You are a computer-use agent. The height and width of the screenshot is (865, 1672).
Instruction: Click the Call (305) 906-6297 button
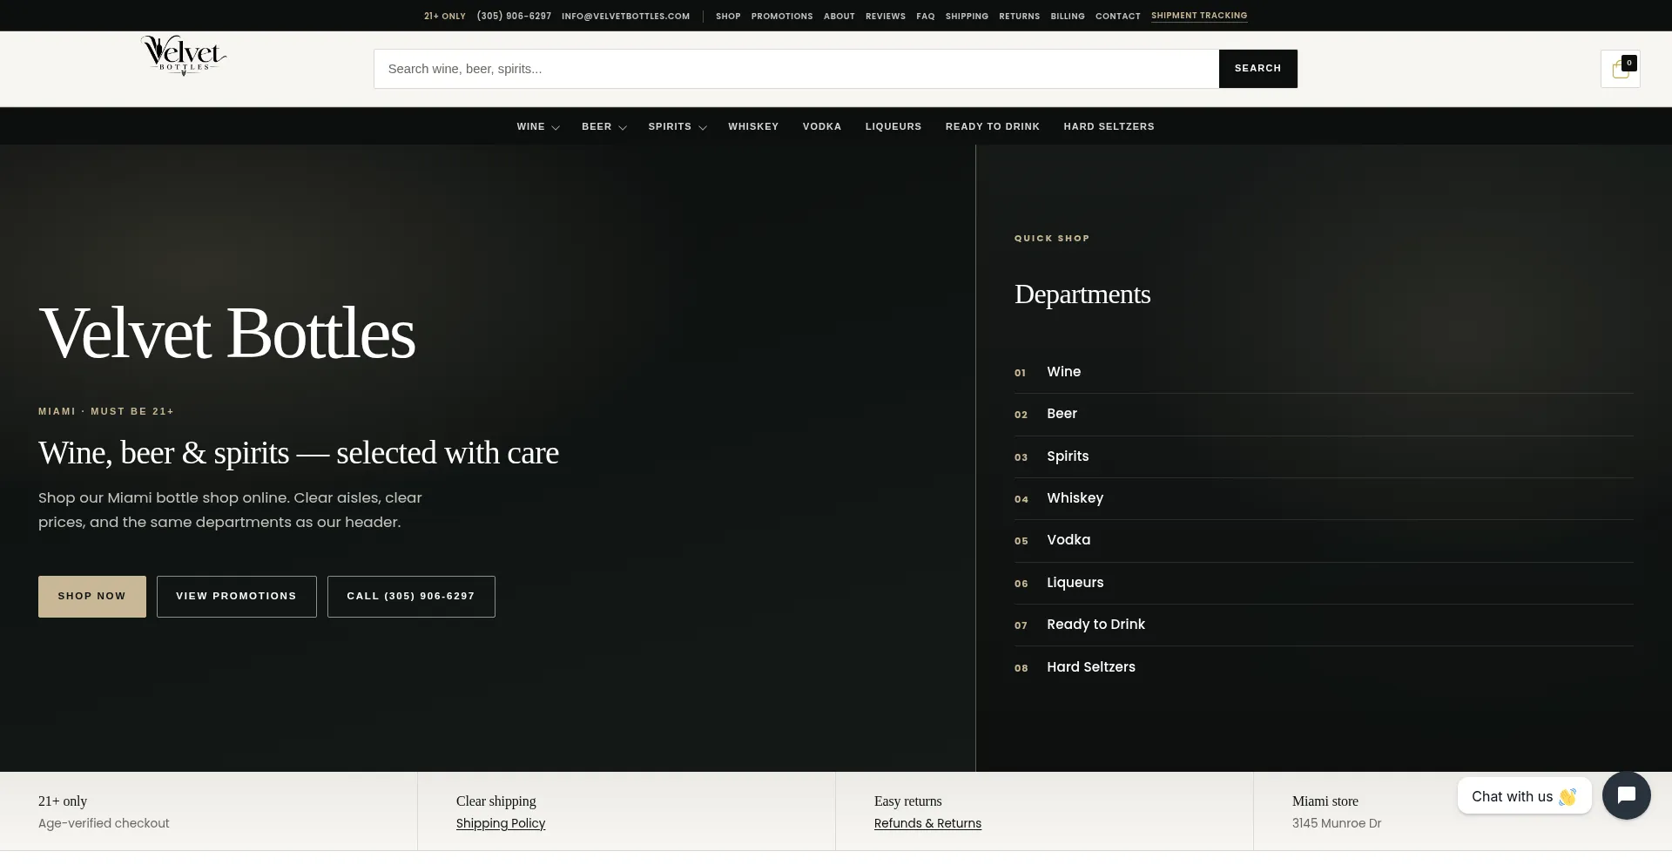point(411,597)
